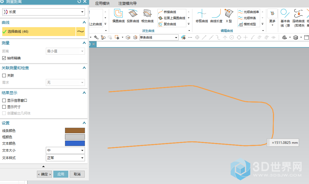Choose 复合曲线 composite curve command
The image size is (309, 184).
click(x=167, y=24)
